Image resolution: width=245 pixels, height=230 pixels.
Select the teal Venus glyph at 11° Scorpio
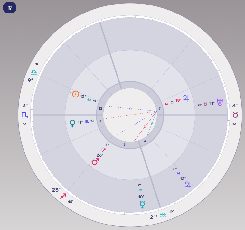point(72,123)
